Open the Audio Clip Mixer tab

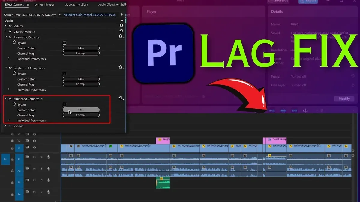click(112, 5)
